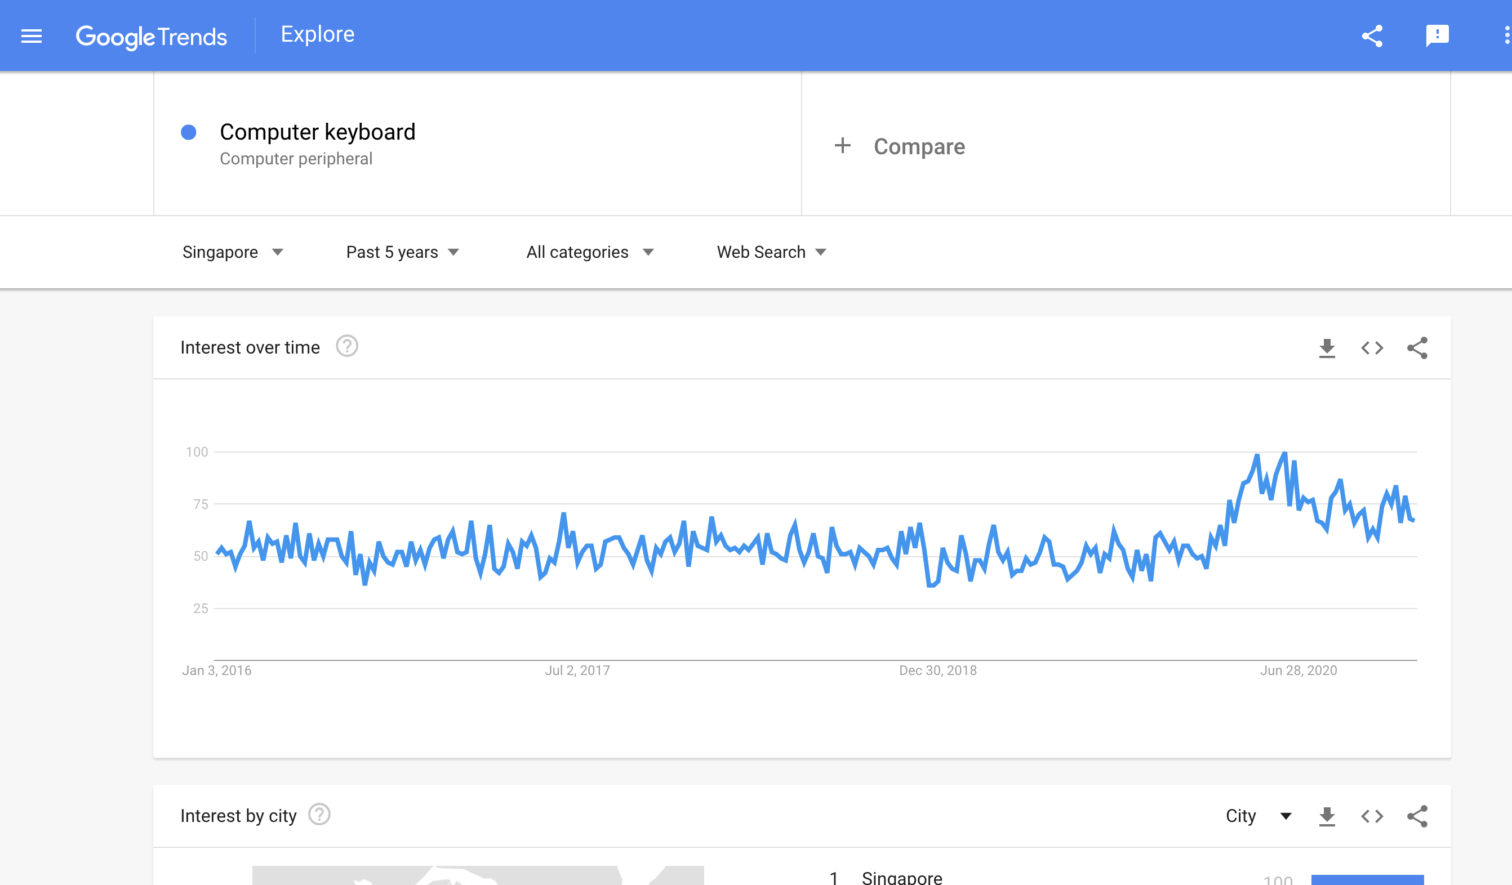
Task: Open embed code for Interest by city
Action: [1372, 816]
